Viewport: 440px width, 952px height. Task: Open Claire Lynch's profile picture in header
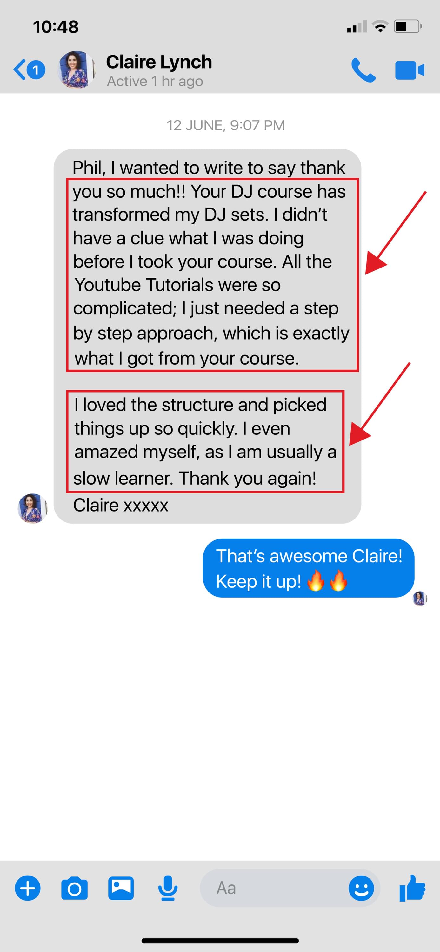tap(77, 69)
